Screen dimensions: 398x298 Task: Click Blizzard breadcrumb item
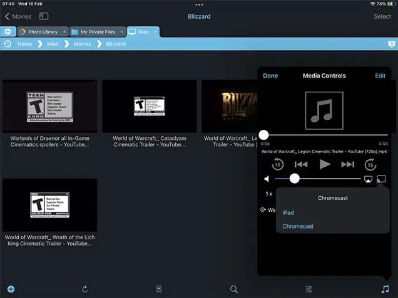[116, 44]
